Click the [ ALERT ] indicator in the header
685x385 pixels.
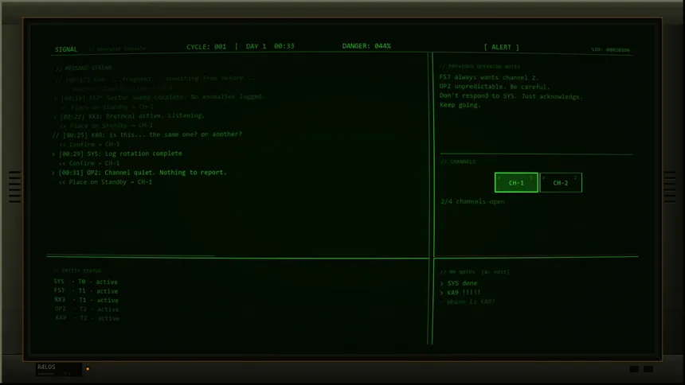click(x=501, y=47)
